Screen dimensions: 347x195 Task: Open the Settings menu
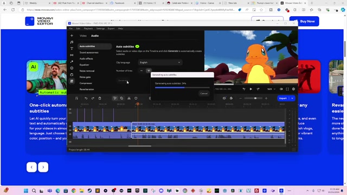pos(100,29)
